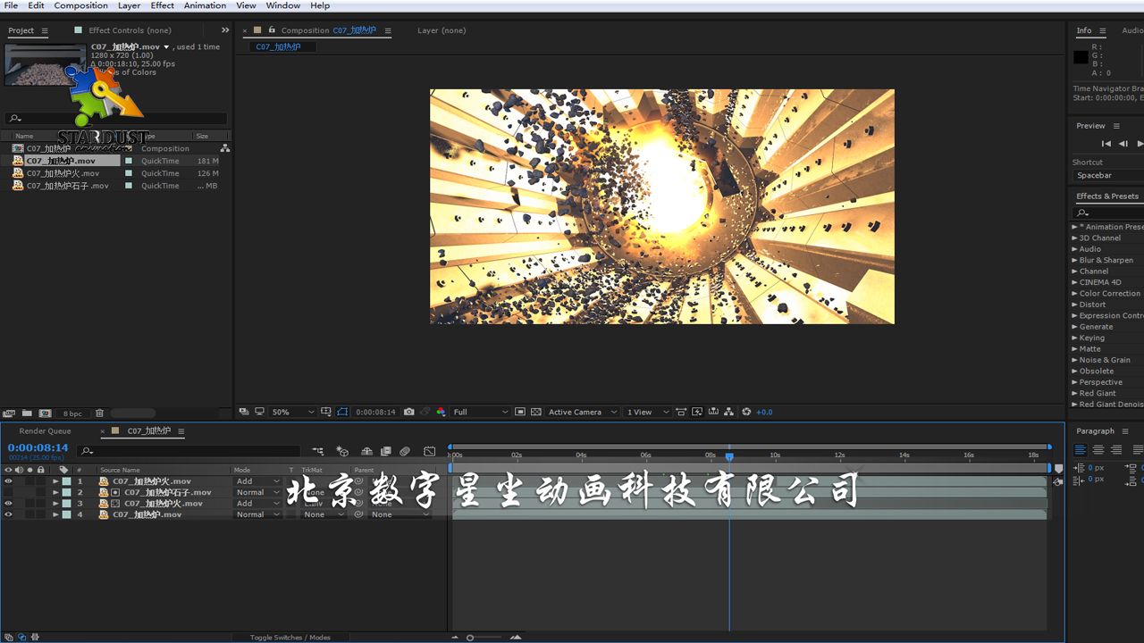Toggle pixel aspect ratio correction icon
The width and height of the screenshot is (1144, 643).
pyautogui.click(x=681, y=412)
